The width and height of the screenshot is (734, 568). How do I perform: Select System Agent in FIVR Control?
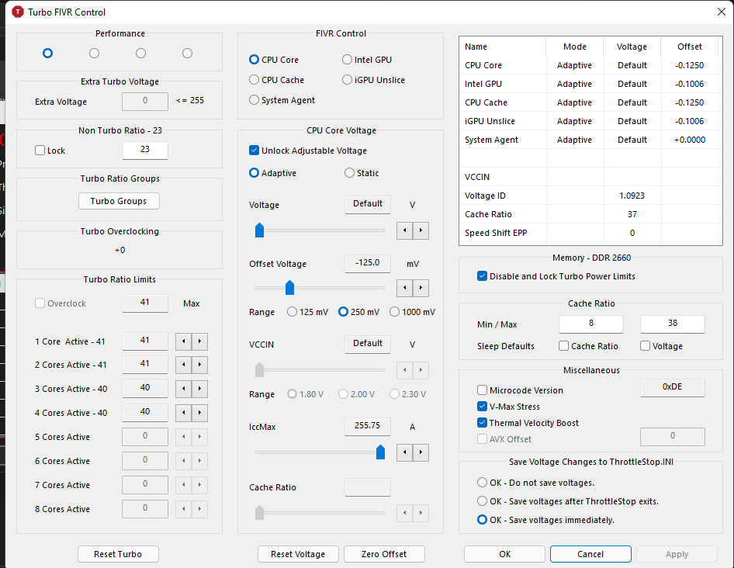282,100
